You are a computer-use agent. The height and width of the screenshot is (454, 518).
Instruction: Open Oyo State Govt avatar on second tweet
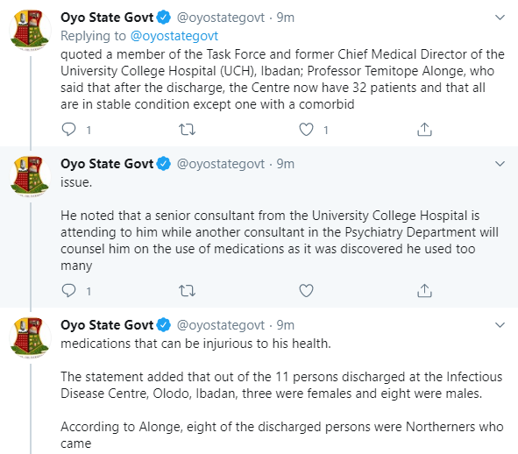pyautogui.click(x=30, y=176)
